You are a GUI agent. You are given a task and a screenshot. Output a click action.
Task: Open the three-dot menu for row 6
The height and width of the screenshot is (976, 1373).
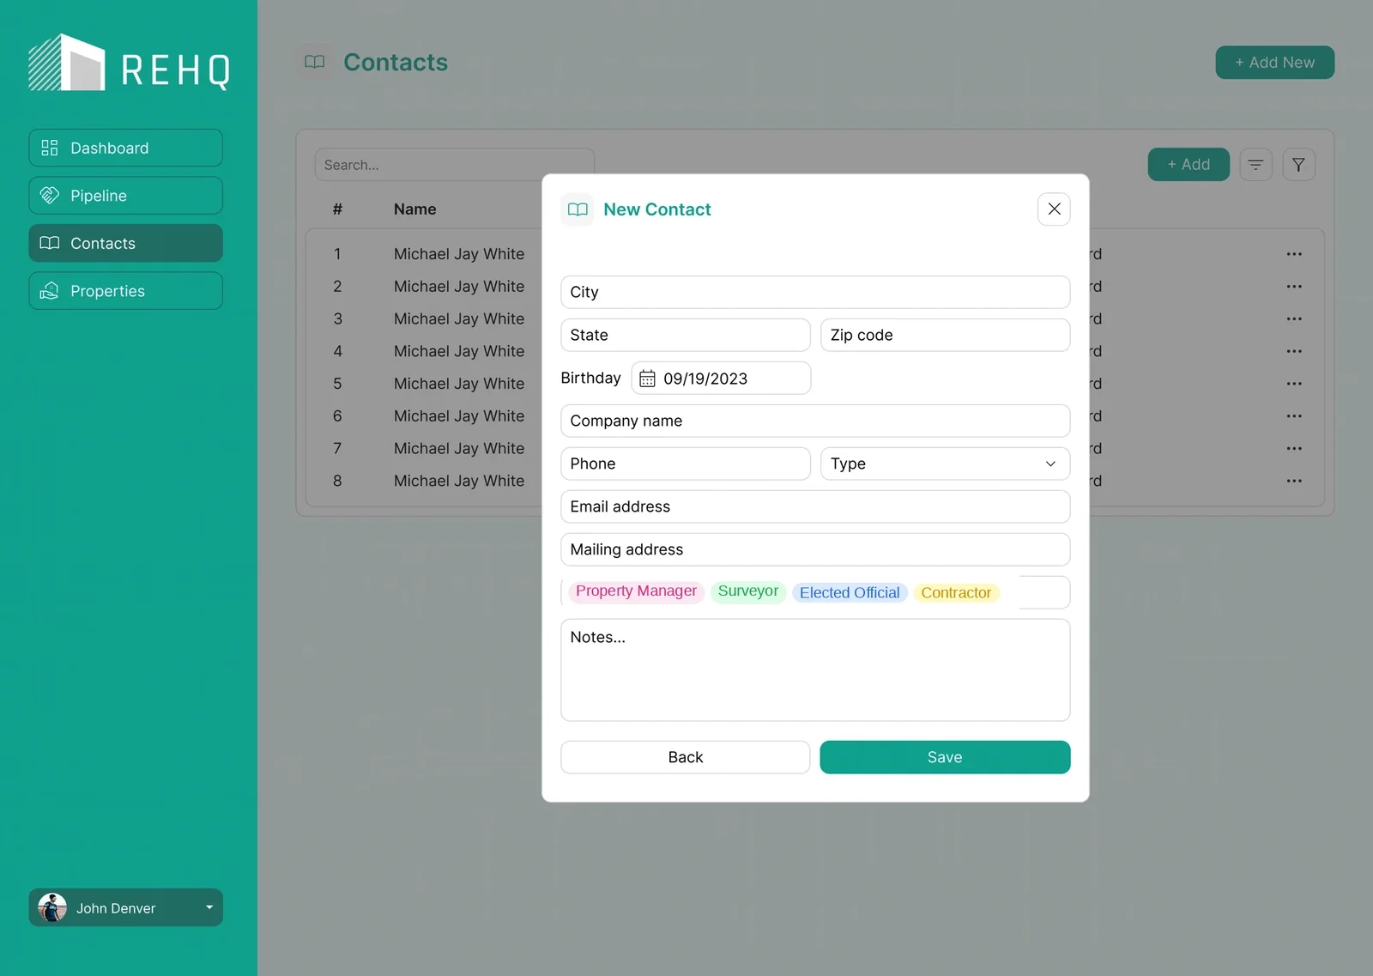1294,416
